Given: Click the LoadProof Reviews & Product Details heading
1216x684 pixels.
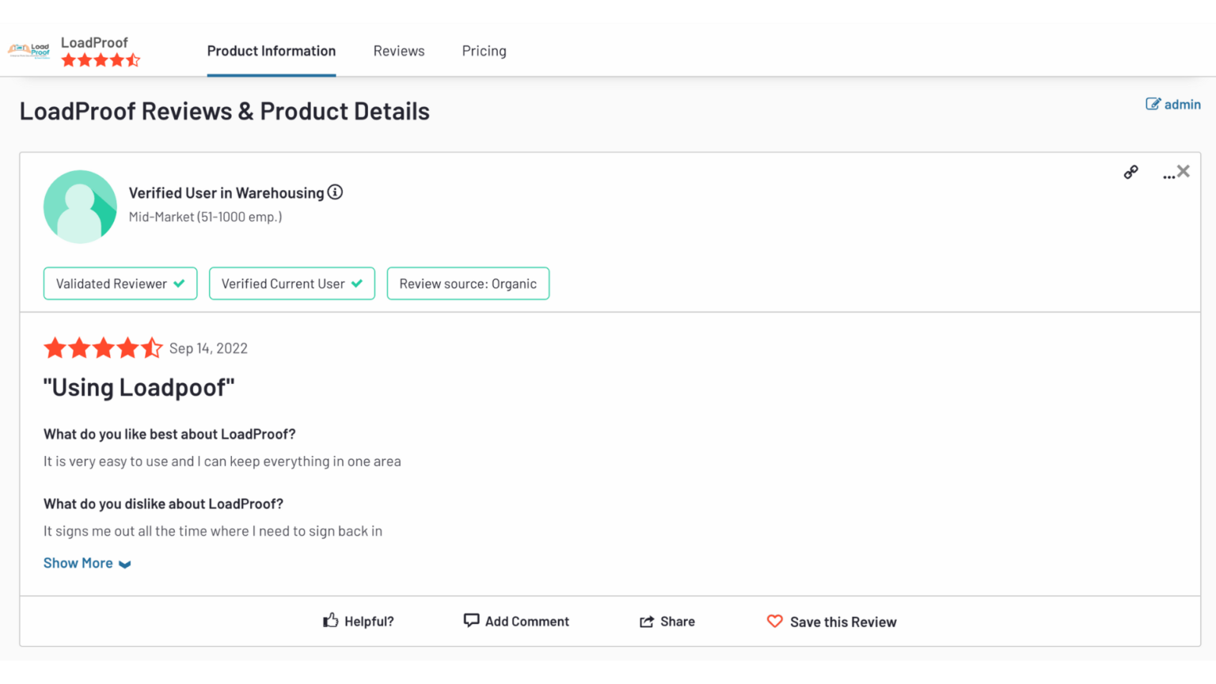Looking at the screenshot, I should point(225,111).
